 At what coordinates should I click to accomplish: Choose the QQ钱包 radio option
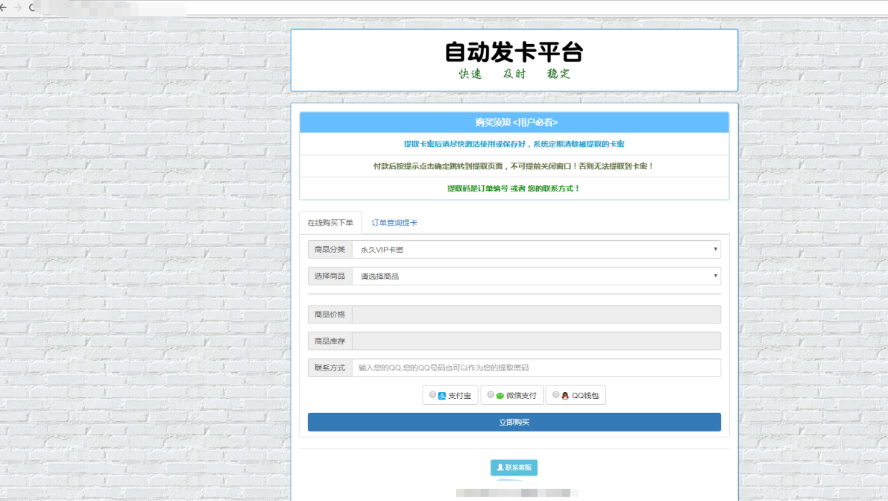[556, 394]
